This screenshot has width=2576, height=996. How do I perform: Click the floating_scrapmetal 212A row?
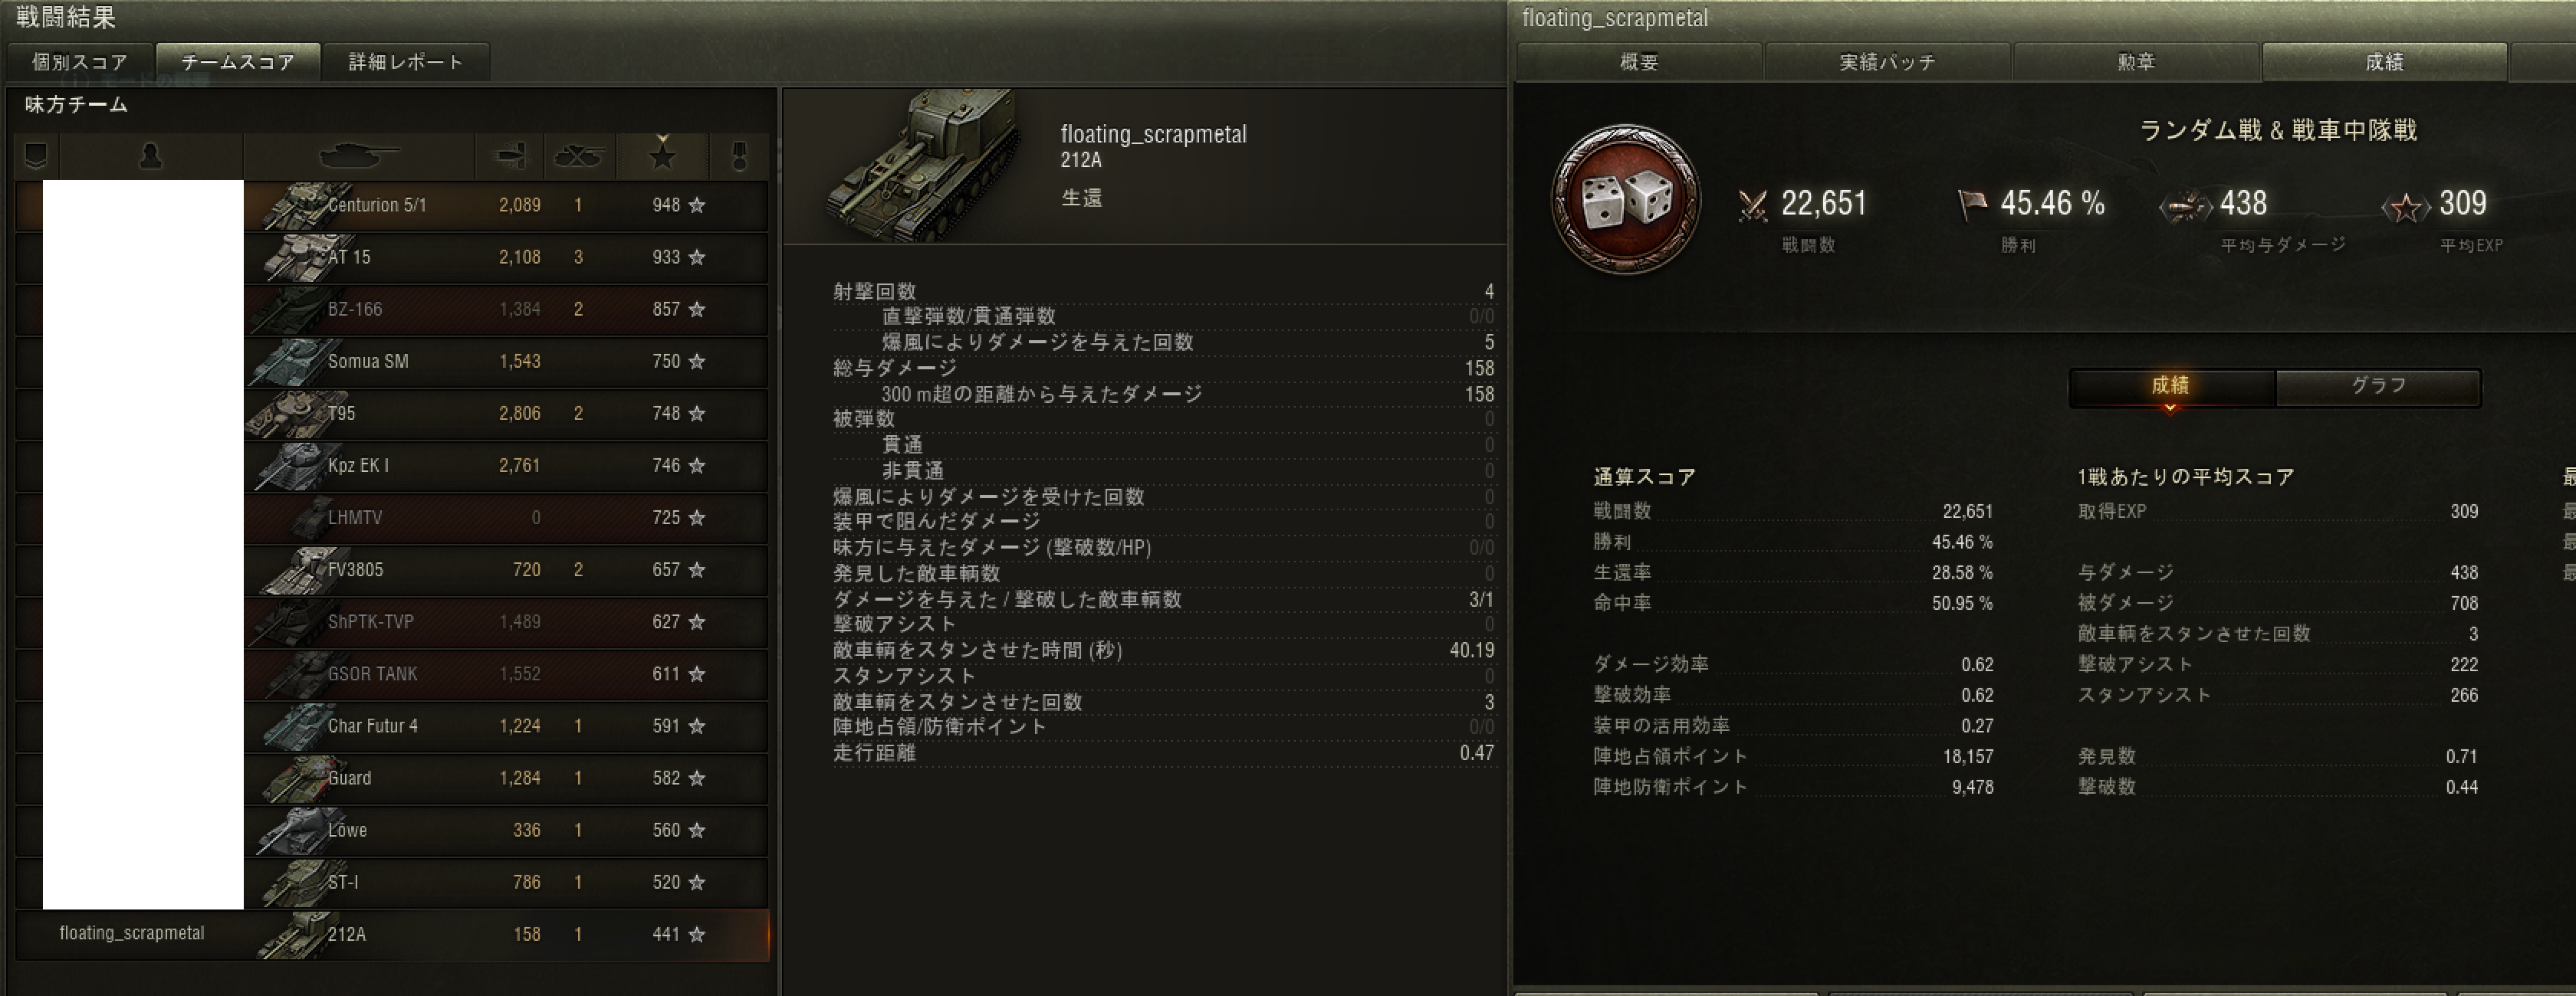pyautogui.click(x=392, y=935)
